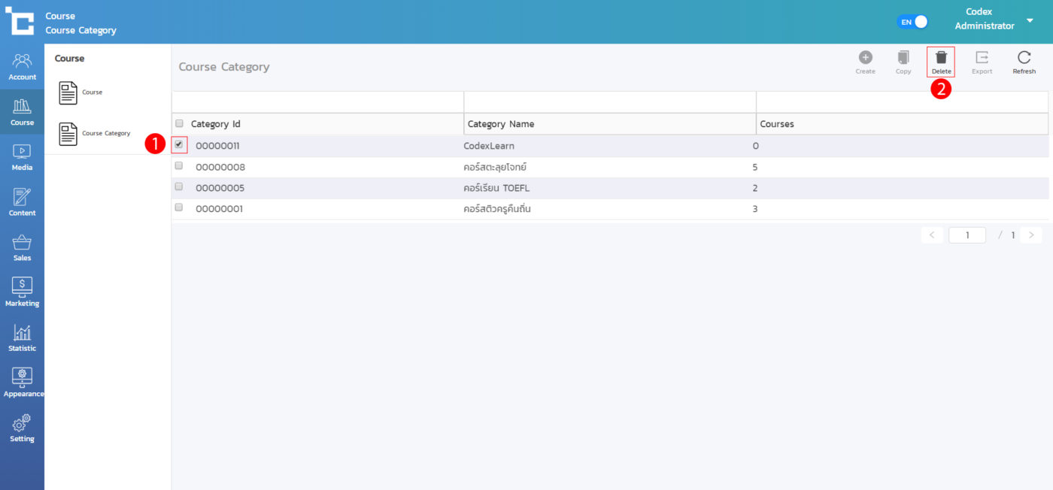
Task: Tick the select-all checkbox in header
Action: [179, 123]
